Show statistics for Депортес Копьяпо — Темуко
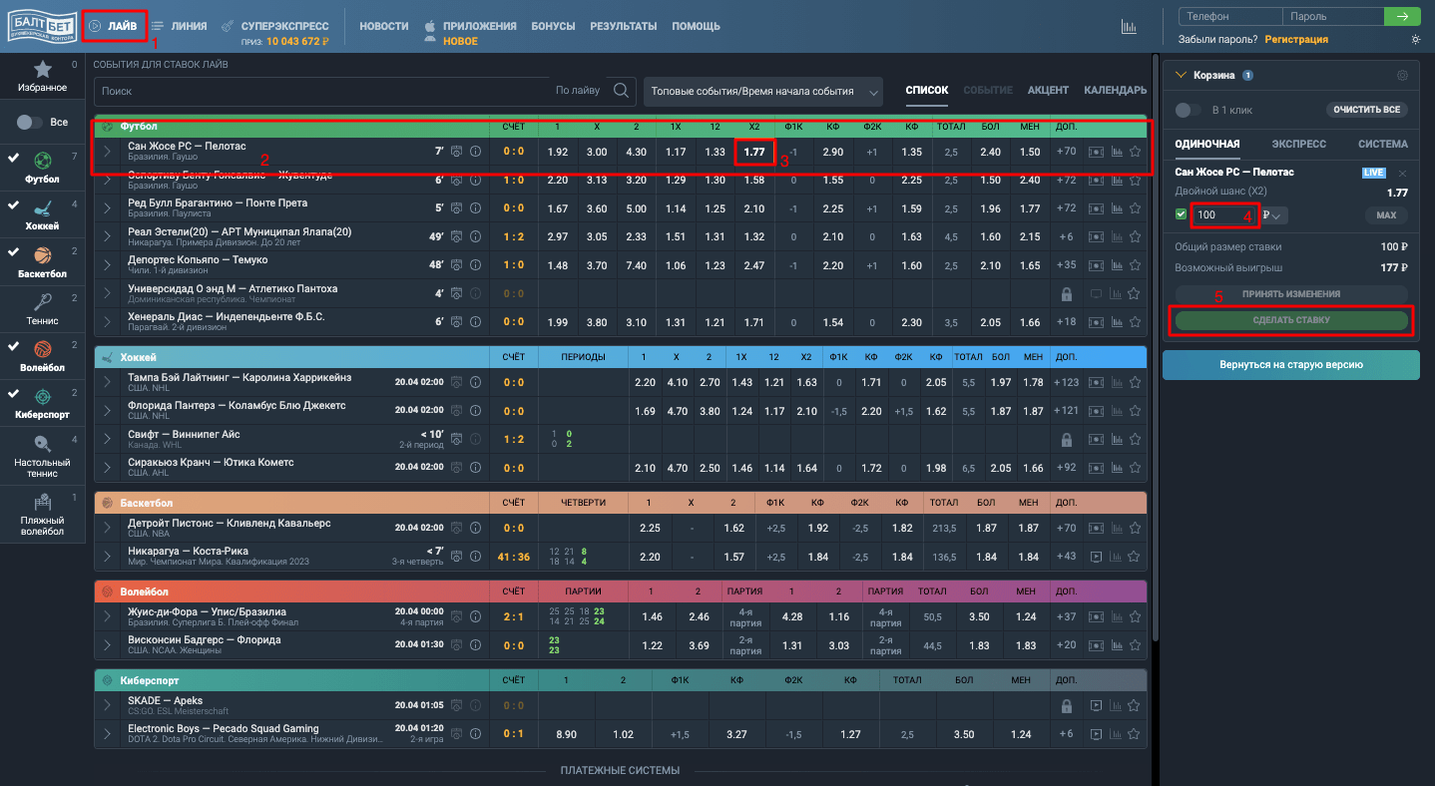 pyautogui.click(x=1117, y=265)
